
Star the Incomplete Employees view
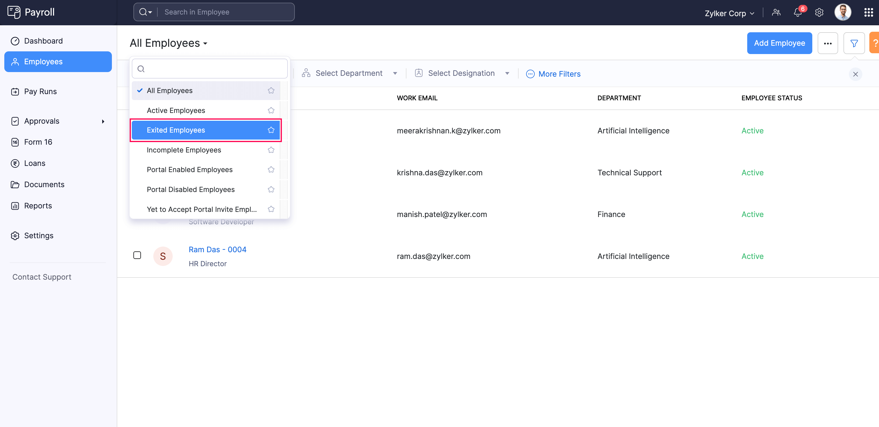tap(271, 150)
